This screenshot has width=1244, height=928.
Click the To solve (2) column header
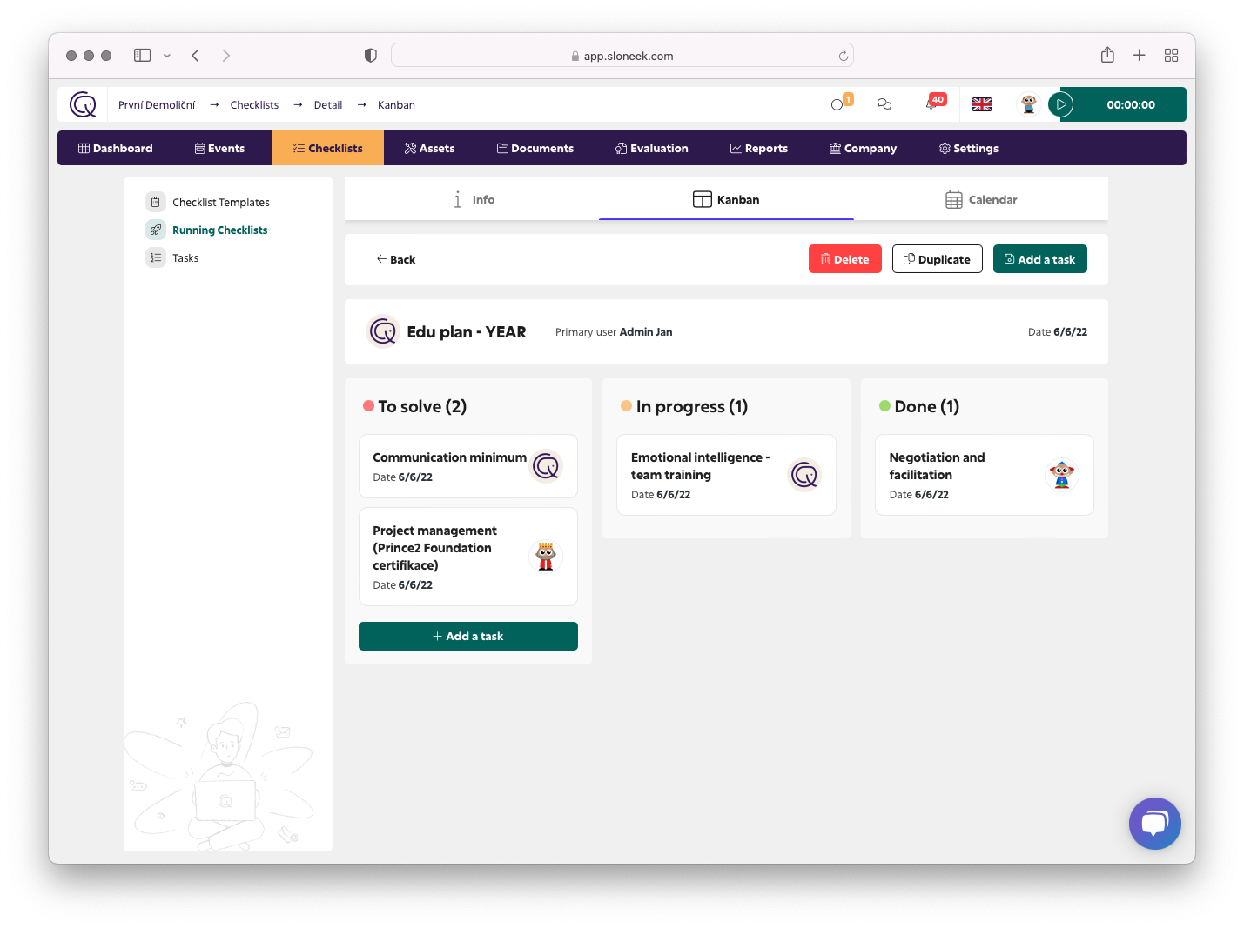click(415, 406)
